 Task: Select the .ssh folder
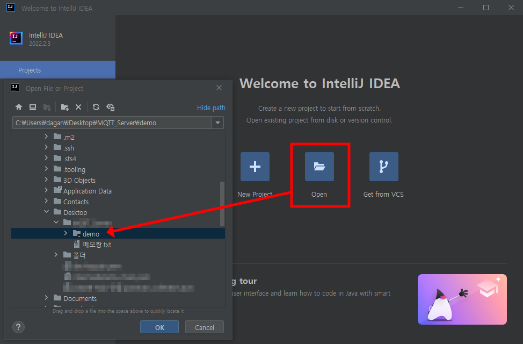pos(64,148)
